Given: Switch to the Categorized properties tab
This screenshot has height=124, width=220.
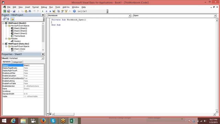Looking at the screenshot, I should pos(17,62).
